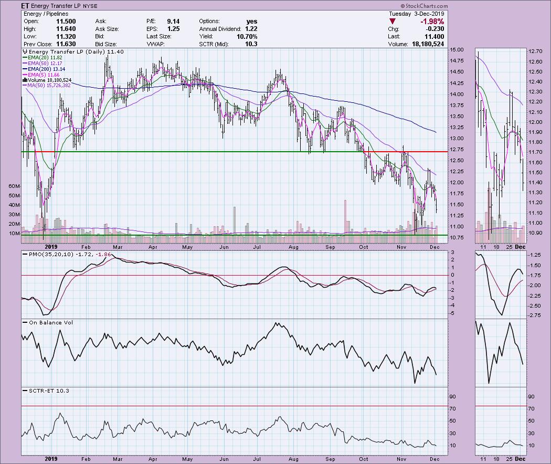This screenshot has height=464, width=551.
Task: Select the dark blue EMA(200) legend line swatch
Action: [25, 69]
